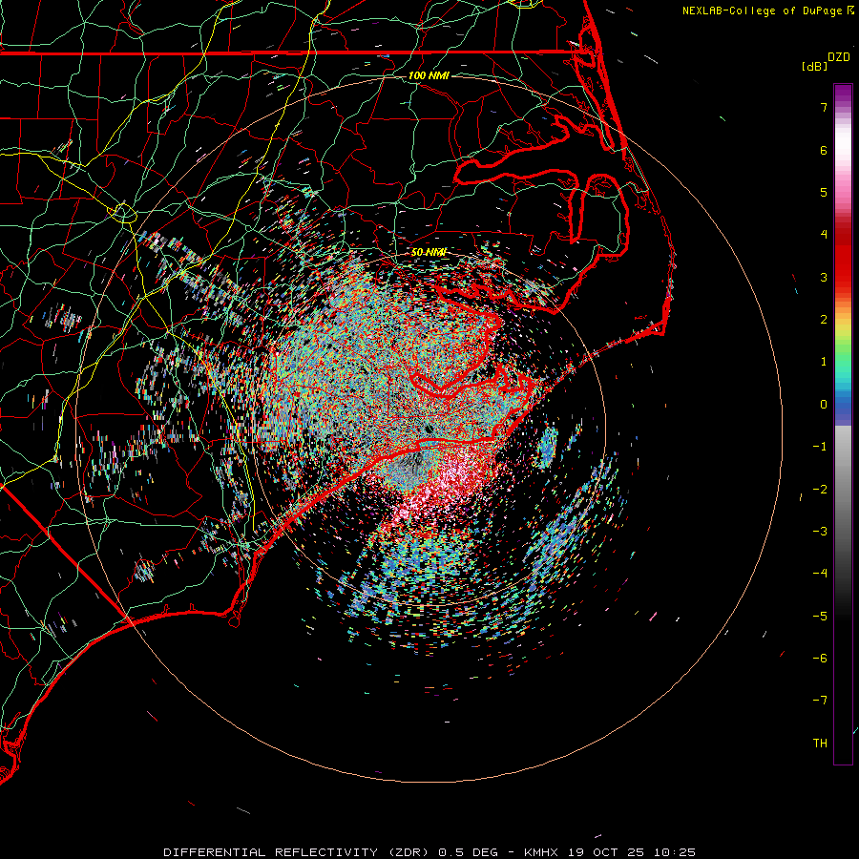
Task: Click the 1 value on the scale
Action: pos(824,362)
